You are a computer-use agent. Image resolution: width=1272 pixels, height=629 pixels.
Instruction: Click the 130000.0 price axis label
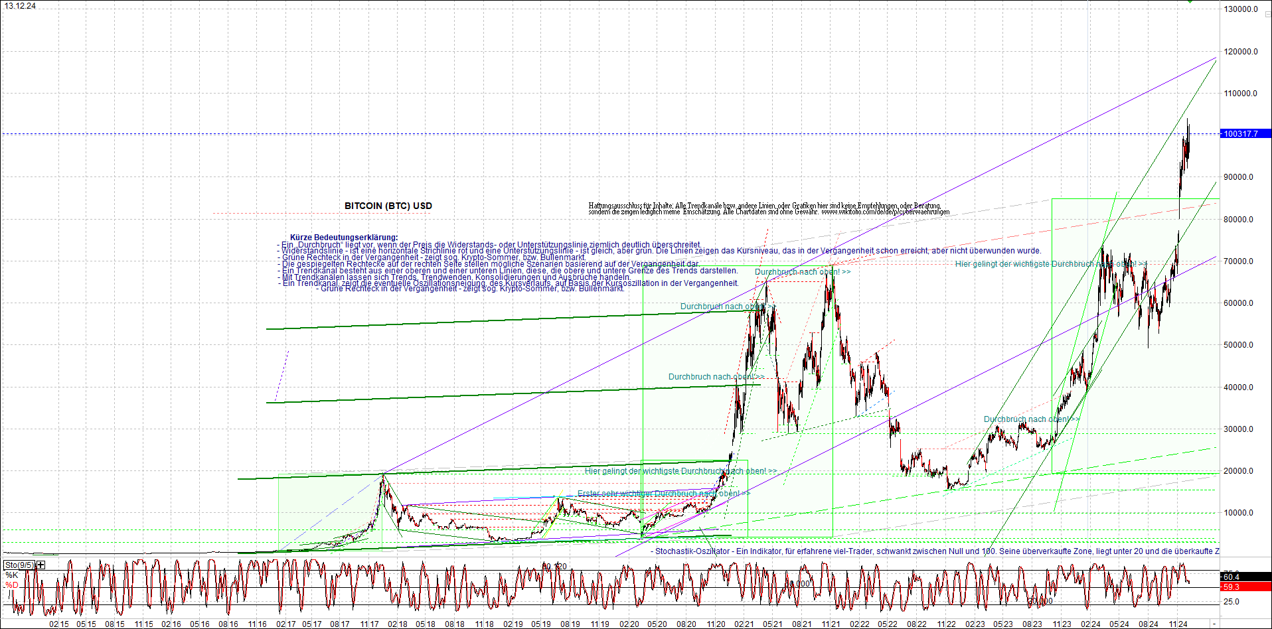coord(1241,9)
